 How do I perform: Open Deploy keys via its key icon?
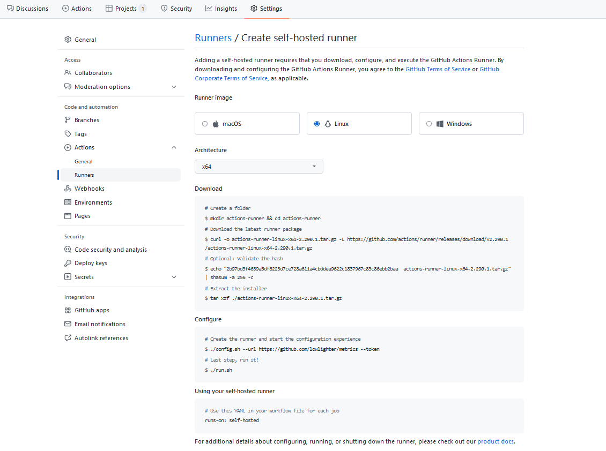tap(68, 263)
